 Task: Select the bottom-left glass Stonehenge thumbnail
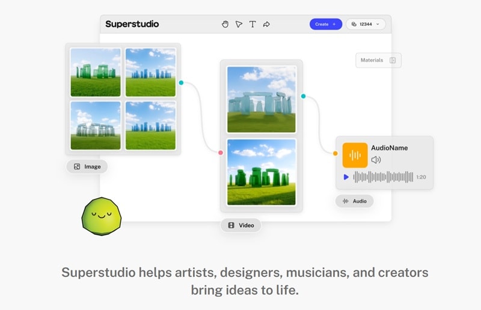pos(96,126)
